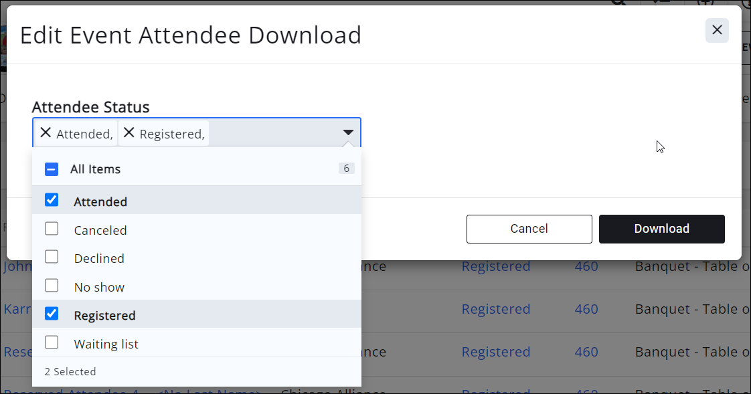Viewport: 751px width, 394px height.
Task: Select the Waiting list checkbox
Action: tap(52, 342)
